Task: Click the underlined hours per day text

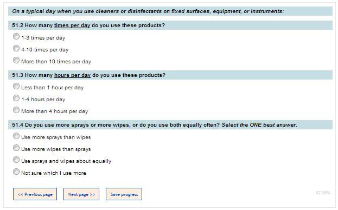Action: (72, 75)
